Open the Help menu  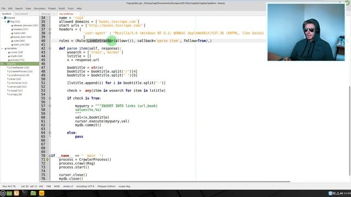(79, 9)
